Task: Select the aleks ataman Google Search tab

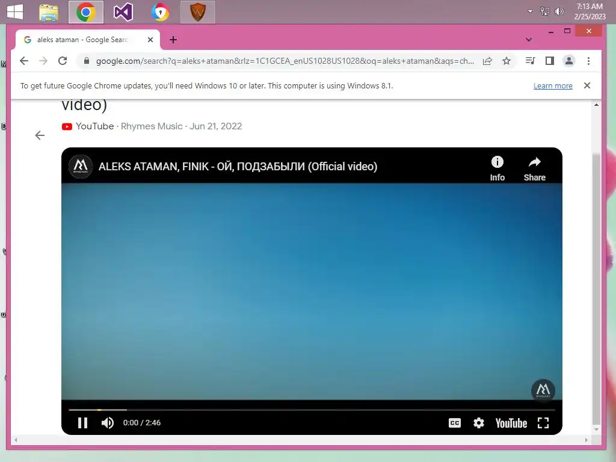Action: click(x=87, y=40)
